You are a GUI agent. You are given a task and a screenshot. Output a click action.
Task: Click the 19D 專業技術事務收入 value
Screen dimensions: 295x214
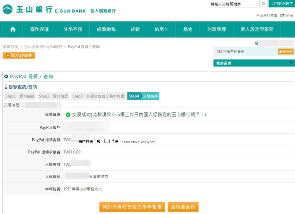(83, 189)
